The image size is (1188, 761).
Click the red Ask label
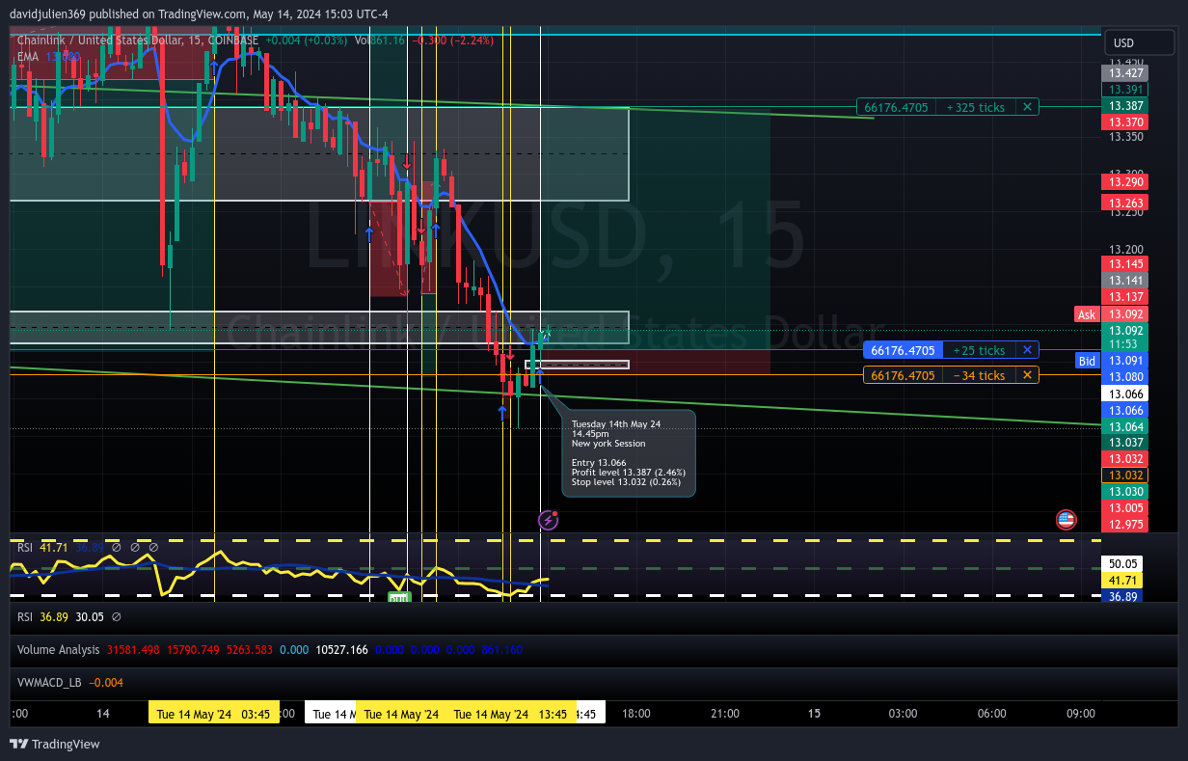click(x=1087, y=314)
